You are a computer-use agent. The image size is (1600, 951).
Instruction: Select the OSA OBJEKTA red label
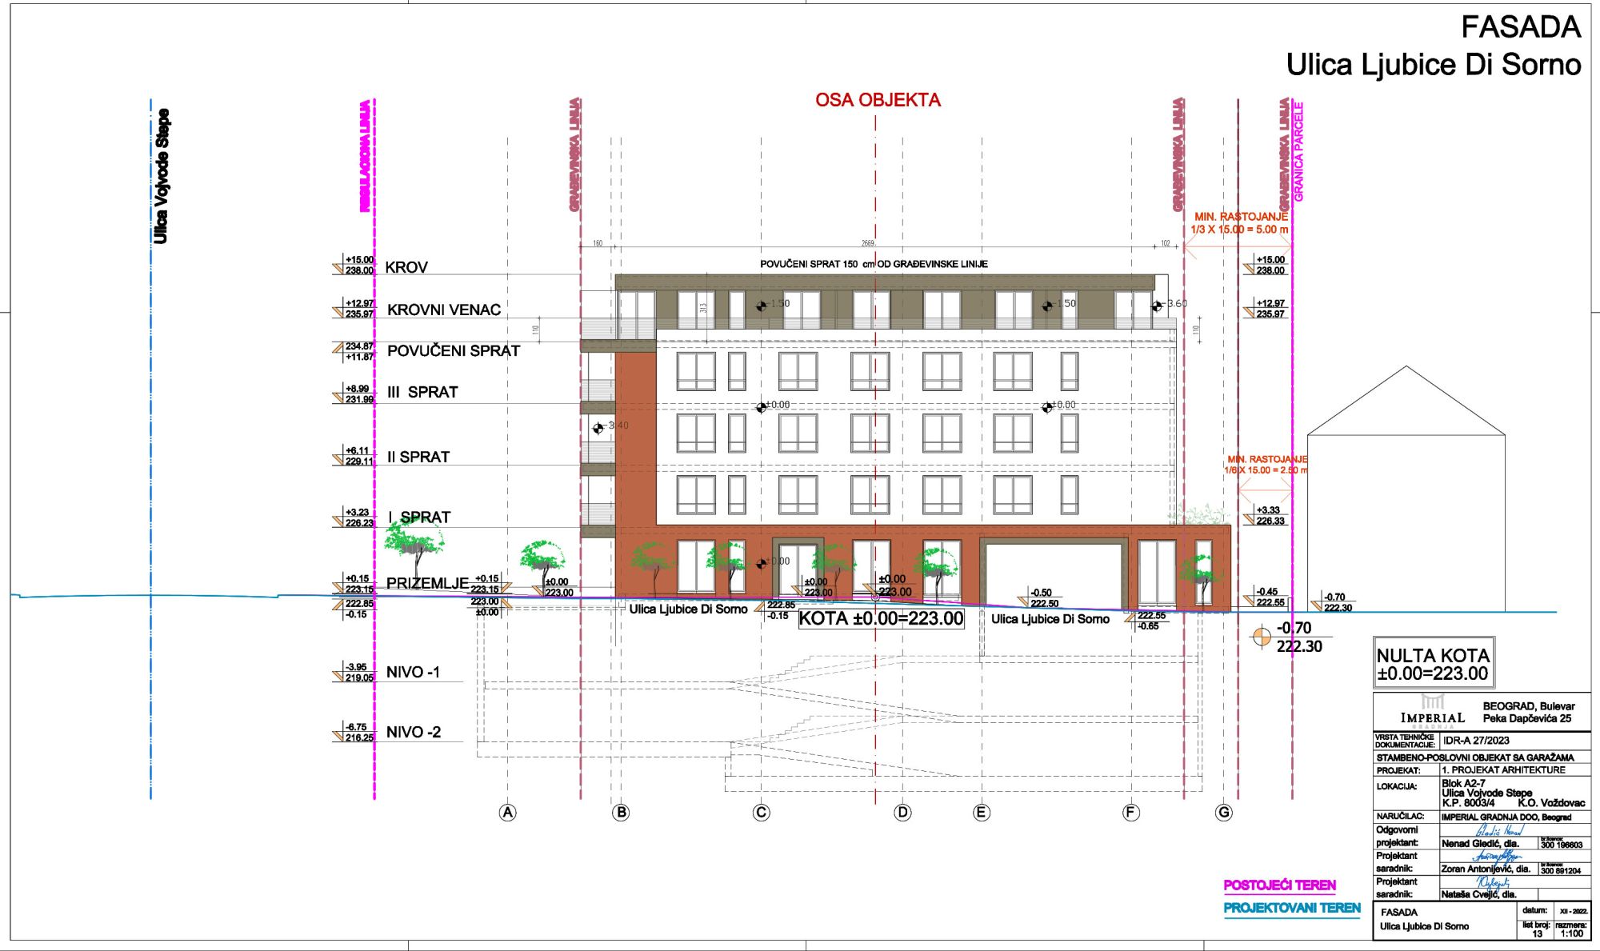pyautogui.click(x=878, y=100)
